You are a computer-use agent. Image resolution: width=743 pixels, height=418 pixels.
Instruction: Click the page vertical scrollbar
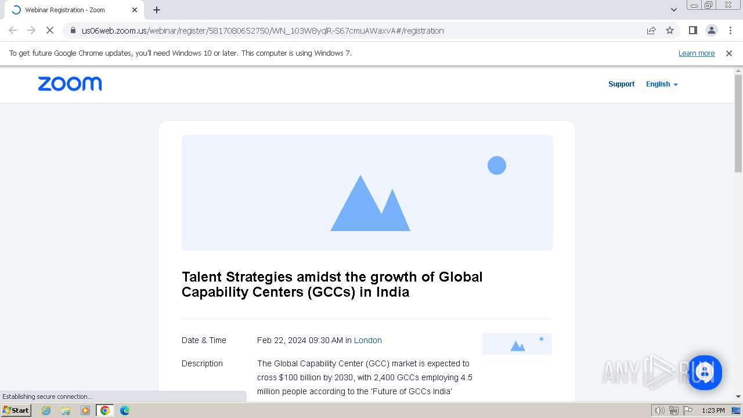pos(738,123)
